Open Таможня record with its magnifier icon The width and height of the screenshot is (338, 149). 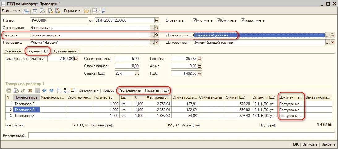click(157, 35)
